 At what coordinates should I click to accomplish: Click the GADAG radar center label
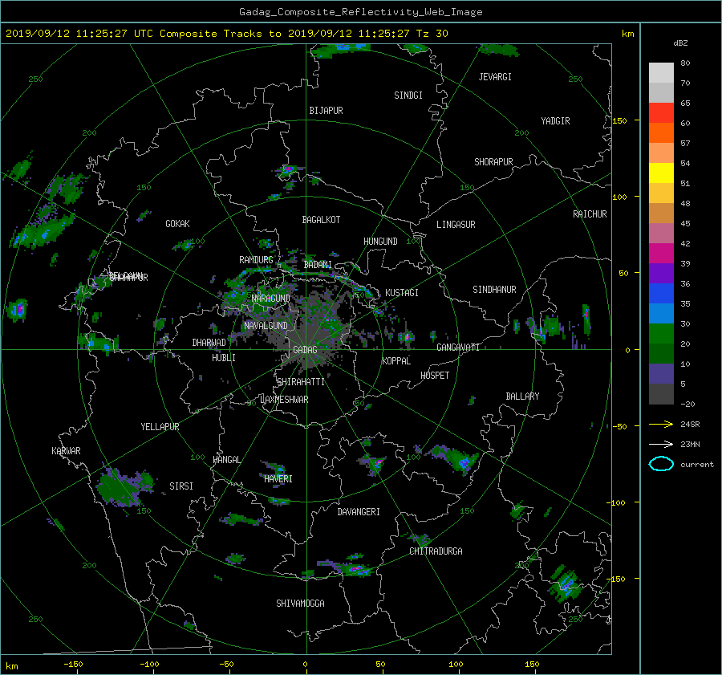[x=305, y=350]
